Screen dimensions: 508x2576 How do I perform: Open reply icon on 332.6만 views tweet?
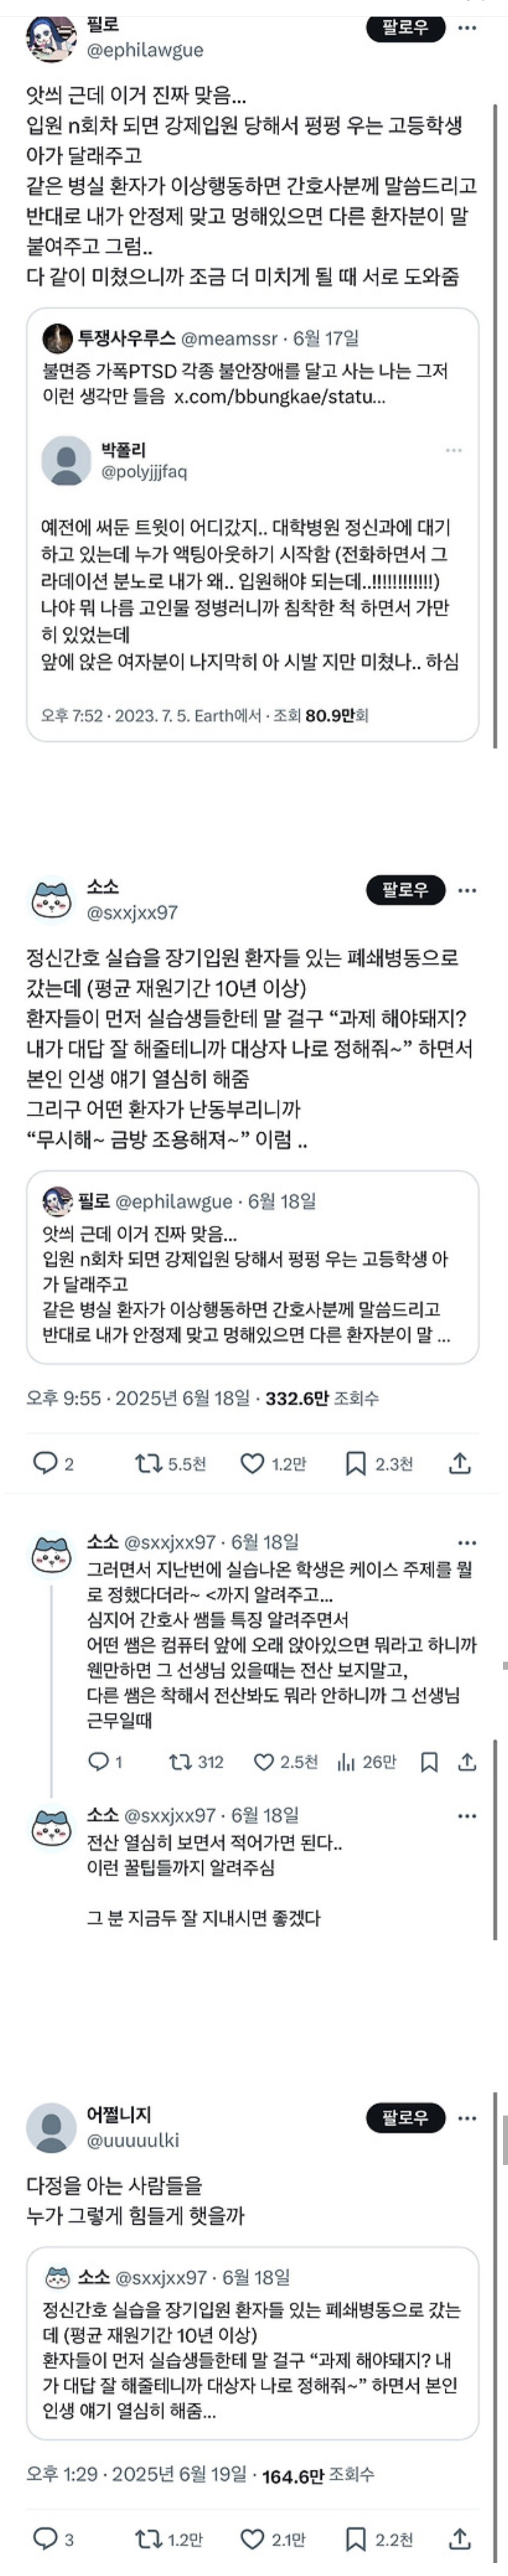click(46, 1463)
